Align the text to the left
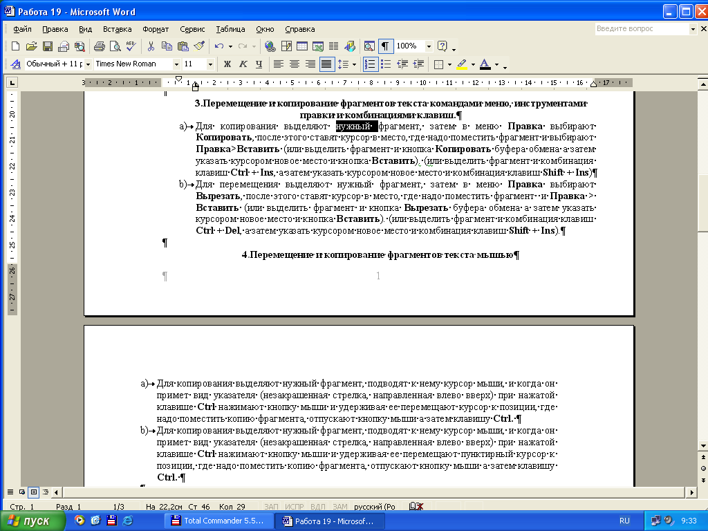The image size is (708, 531). pyautogui.click(x=279, y=64)
